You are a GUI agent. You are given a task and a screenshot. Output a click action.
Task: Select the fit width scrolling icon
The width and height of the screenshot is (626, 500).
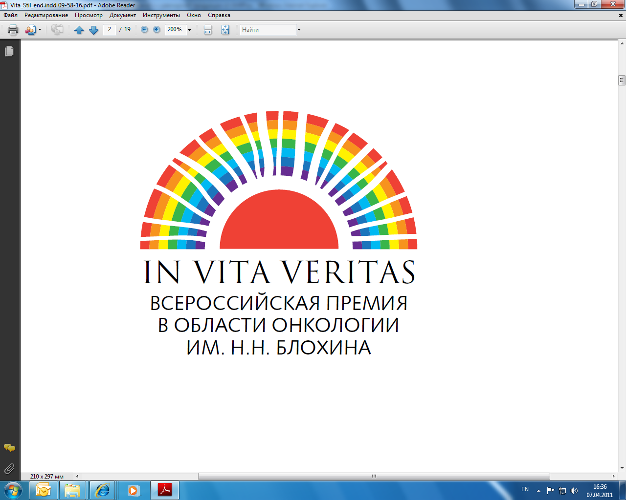click(208, 30)
